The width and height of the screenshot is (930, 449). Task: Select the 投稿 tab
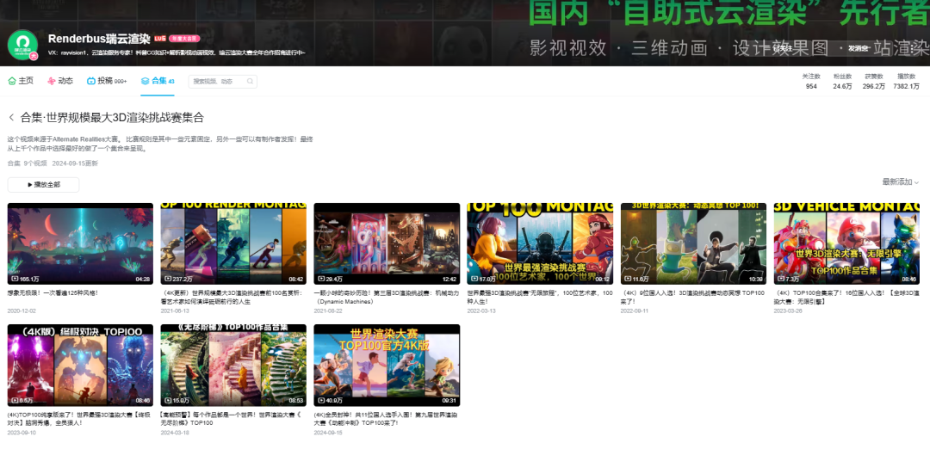(106, 81)
